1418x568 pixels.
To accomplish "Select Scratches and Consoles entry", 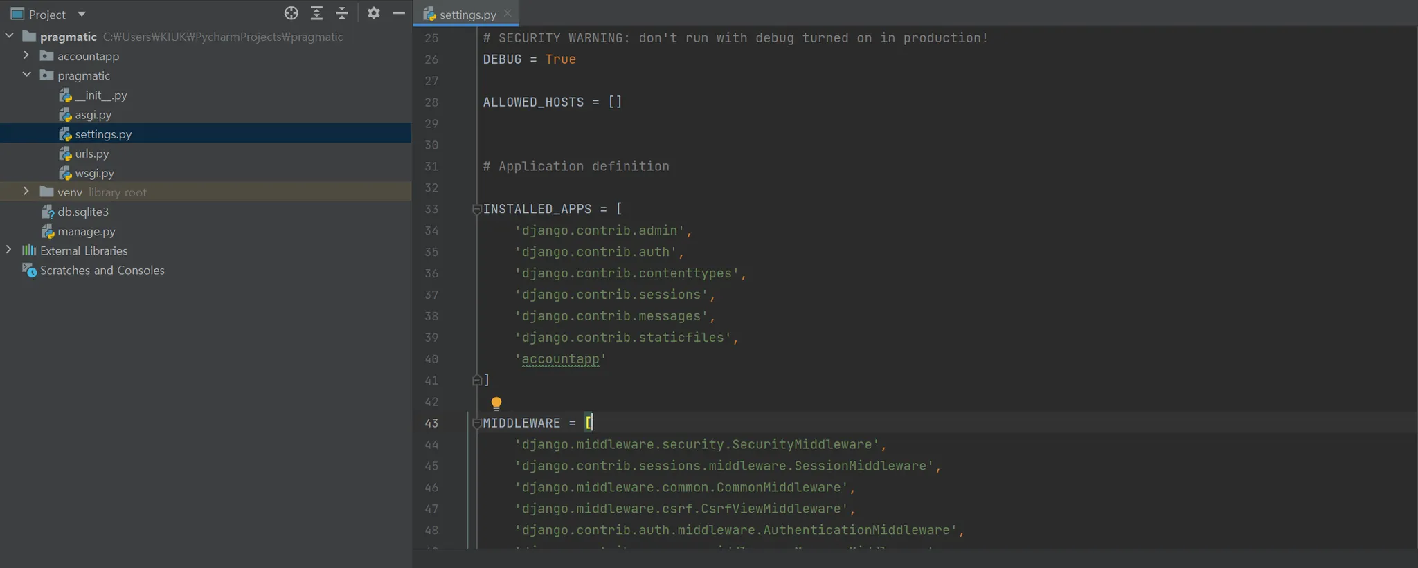I will click(102, 270).
